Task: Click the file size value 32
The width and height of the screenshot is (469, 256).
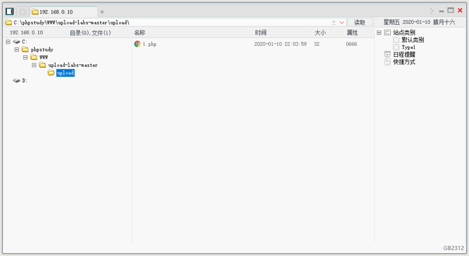Action: coord(317,44)
